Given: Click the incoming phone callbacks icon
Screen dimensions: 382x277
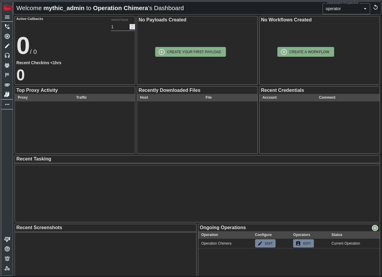Looking at the screenshot, I should tap(7, 27).
